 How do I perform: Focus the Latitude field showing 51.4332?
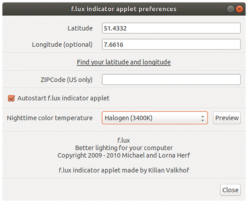[171, 28]
